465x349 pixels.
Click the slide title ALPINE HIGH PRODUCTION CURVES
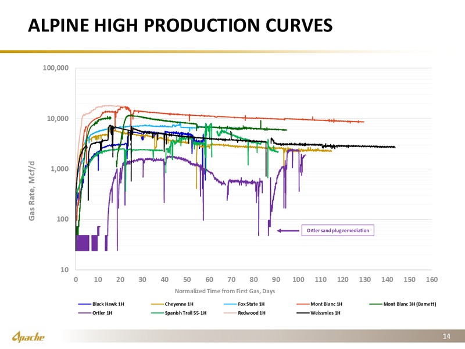pos(180,25)
